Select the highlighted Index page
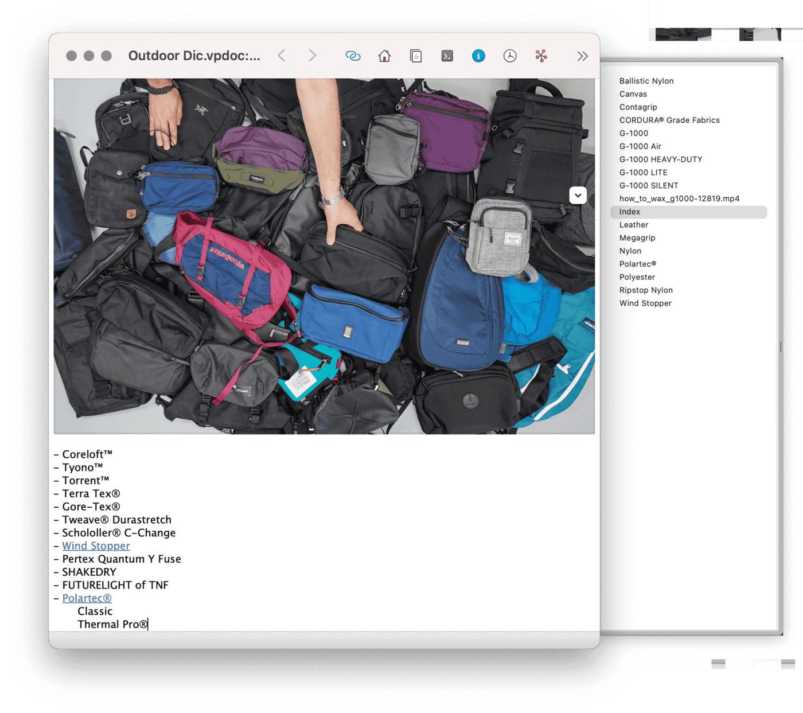This screenshot has width=803, height=713. [689, 212]
